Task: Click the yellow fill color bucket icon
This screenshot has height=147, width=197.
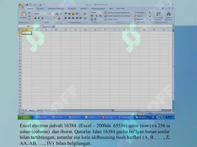Action: click(x=54, y=19)
